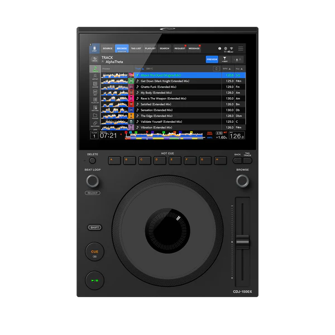Click the DELETE hardware button
Viewport: 335px width, 335px height.
tap(93, 160)
